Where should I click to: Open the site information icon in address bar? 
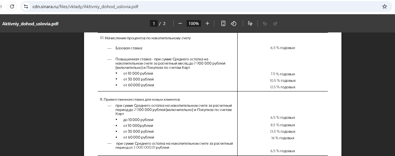click(x=26, y=6)
